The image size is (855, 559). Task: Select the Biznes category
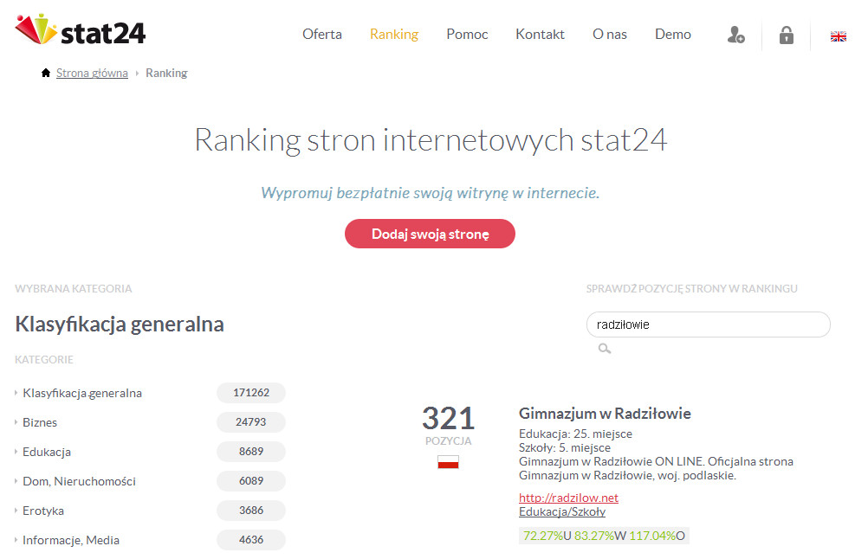point(40,422)
